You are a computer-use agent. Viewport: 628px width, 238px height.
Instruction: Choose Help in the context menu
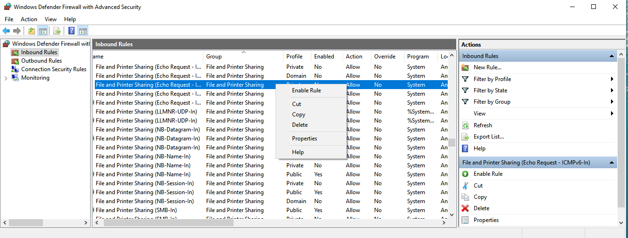[311, 152]
